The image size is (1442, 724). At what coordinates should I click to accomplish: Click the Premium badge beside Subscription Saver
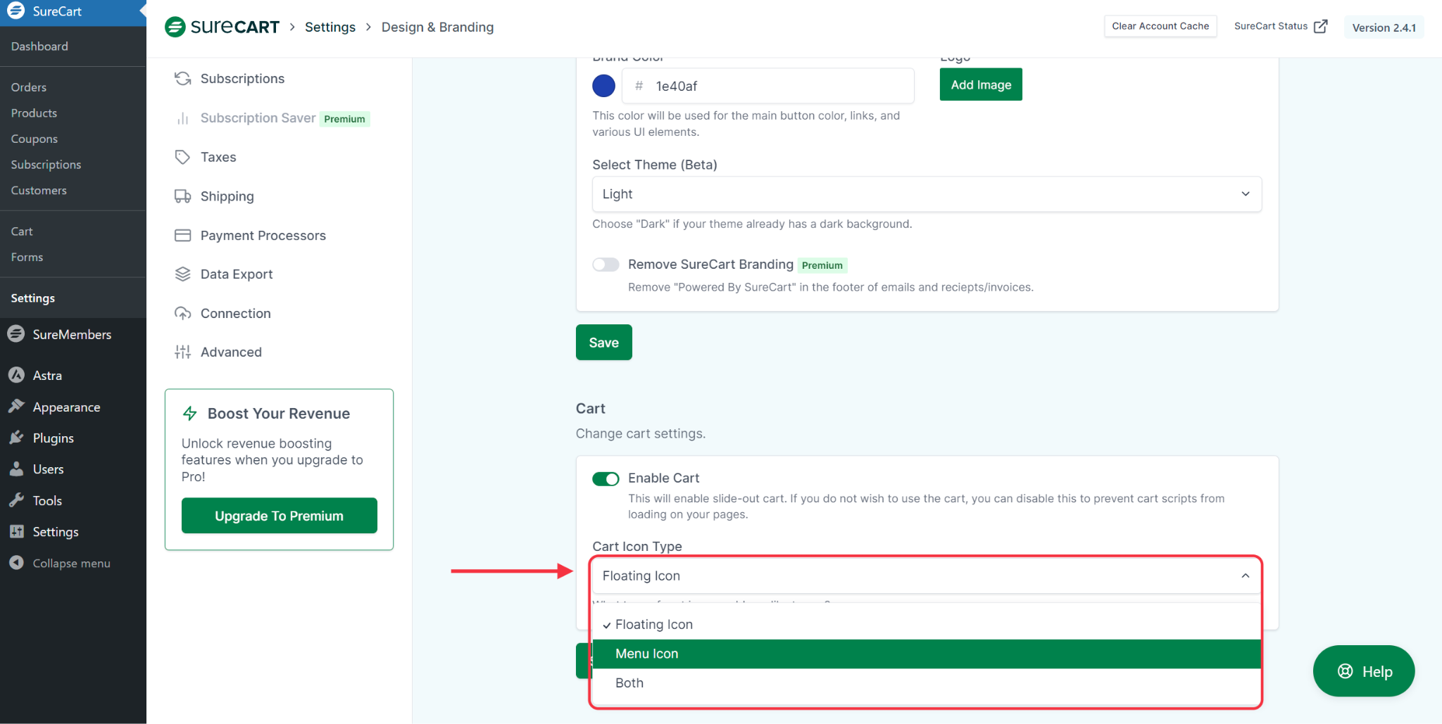tap(345, 119)
